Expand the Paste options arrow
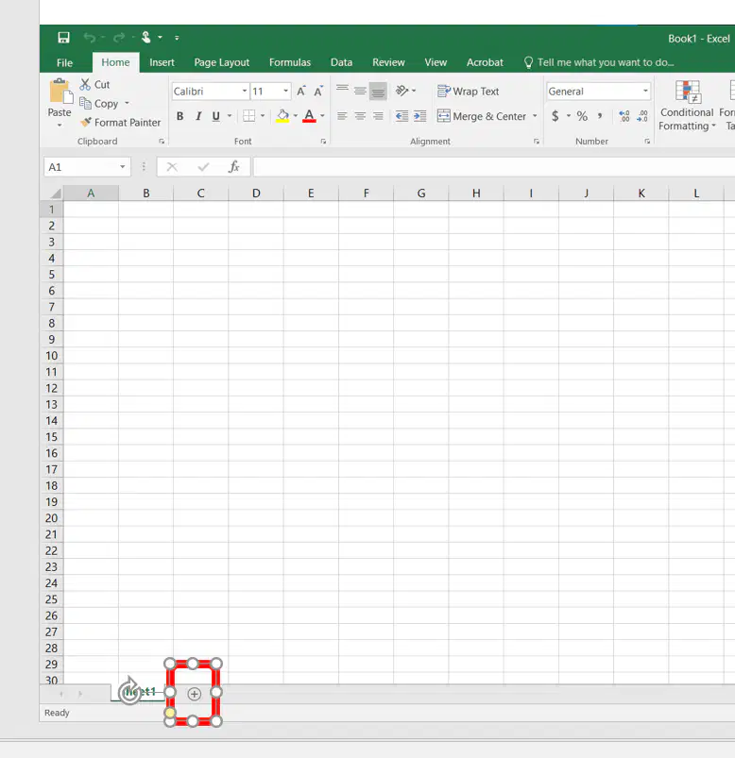735x758 pixels. (60, 126)
